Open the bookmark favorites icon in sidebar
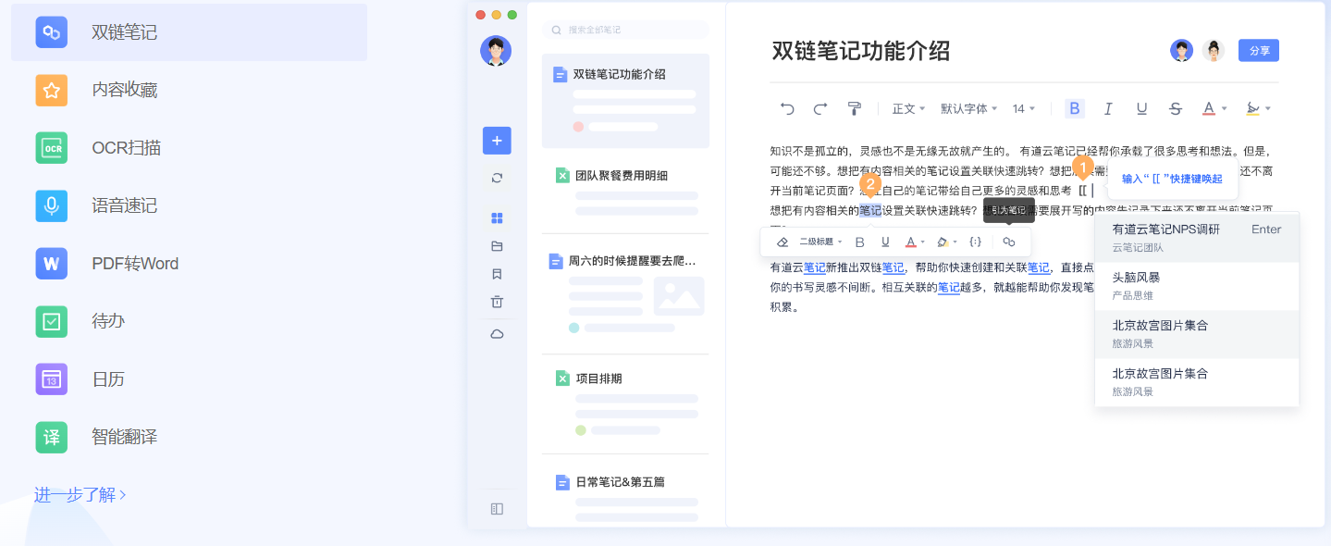Viewport: 1331px width, 546px height. pyautogui.click(x=497, y=274)
